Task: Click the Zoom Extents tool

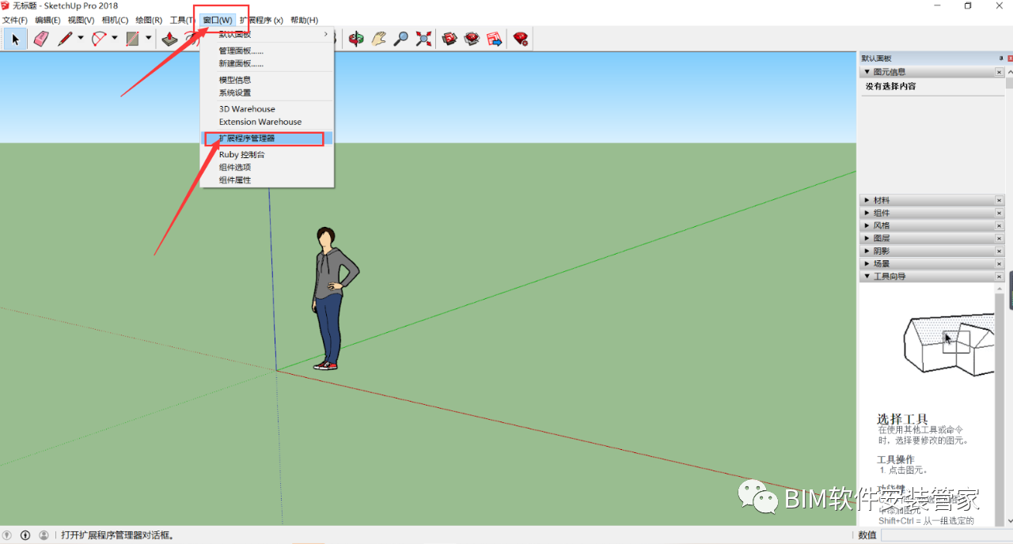Action: point(424,39)
